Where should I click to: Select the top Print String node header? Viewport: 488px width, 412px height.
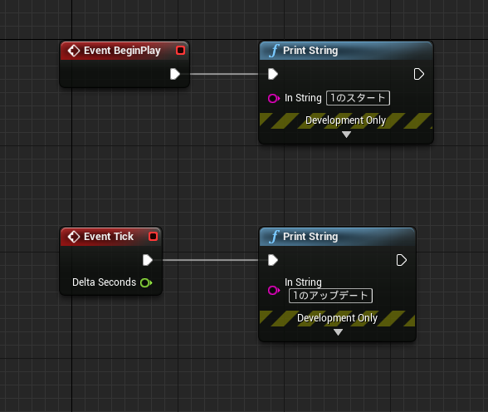pos(346,51)
